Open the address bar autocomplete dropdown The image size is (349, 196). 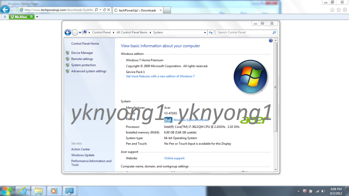100,10
